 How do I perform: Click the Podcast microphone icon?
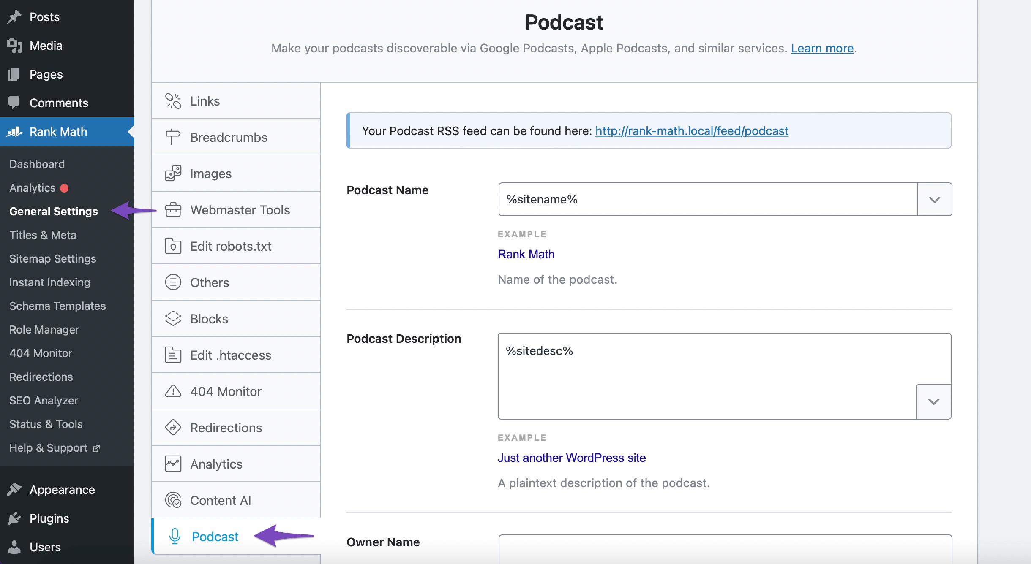tap(175, 537)
